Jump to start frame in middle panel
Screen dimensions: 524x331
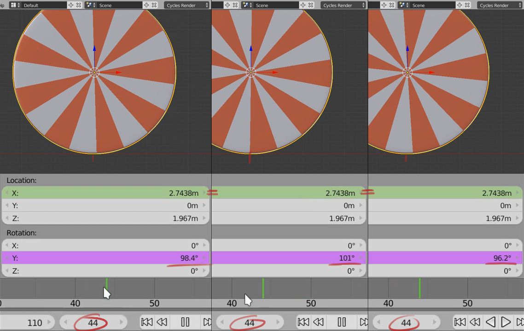(x=303, y=322)
